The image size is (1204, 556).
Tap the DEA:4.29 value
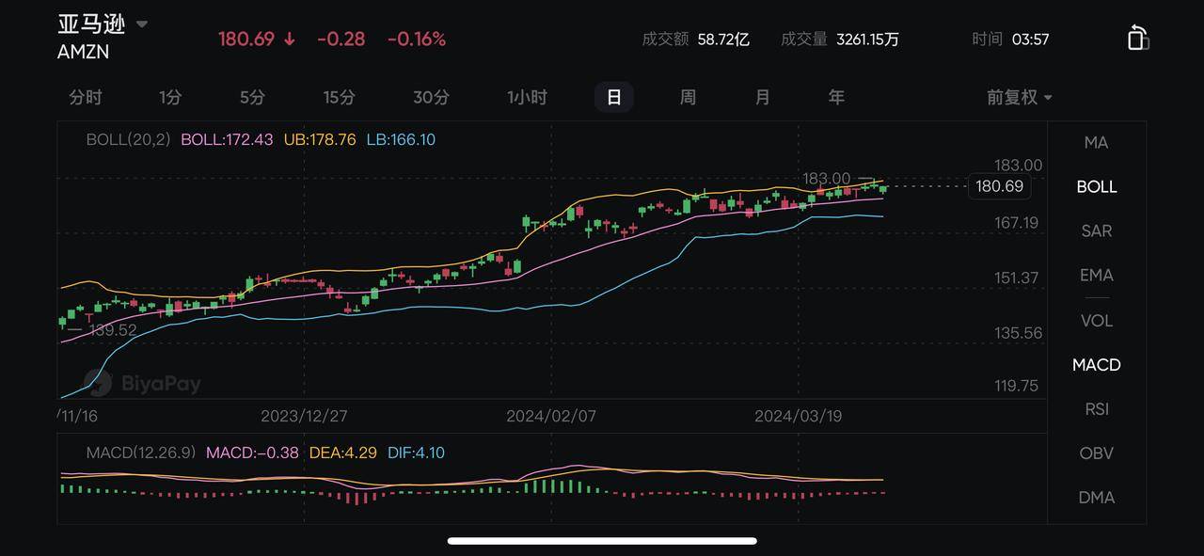tap(342, 453)
